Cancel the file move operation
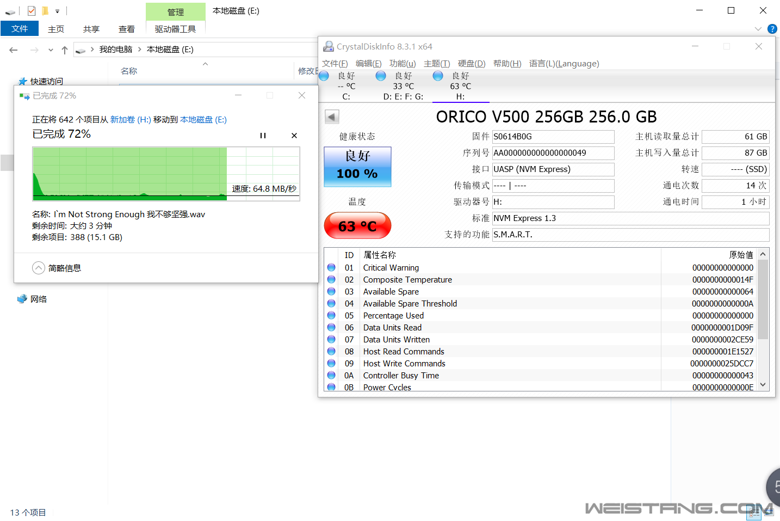The image size is (780, 521). [x=294, y=136]
